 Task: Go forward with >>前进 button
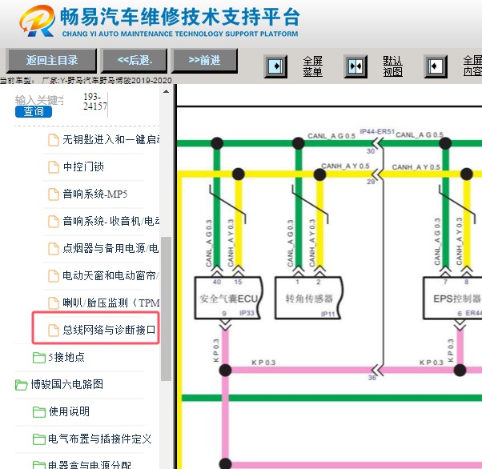pos(204,60)
